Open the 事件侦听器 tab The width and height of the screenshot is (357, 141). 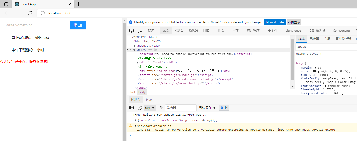click(x=343, y=39)
